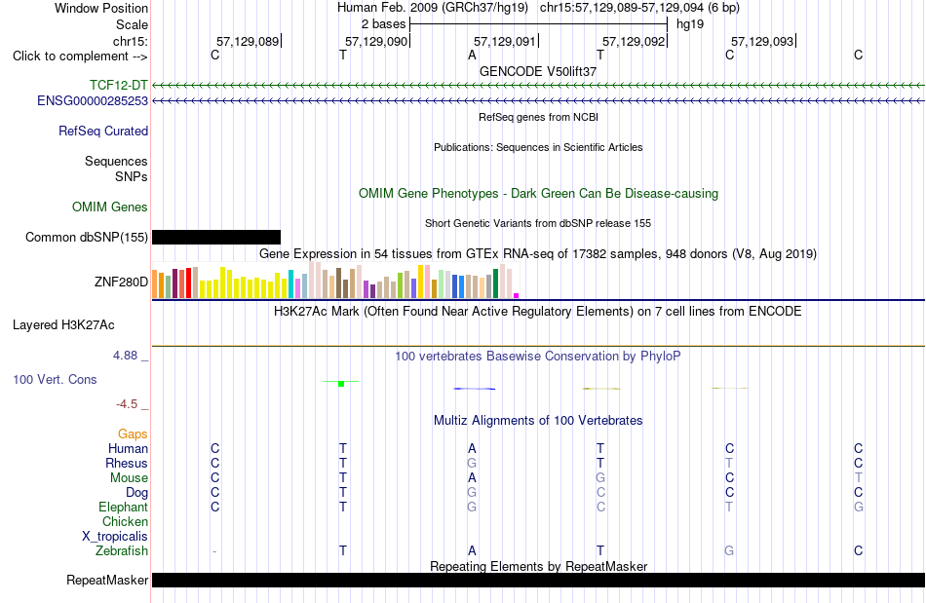Open the OMIM Gene Phenotypes title

[x=539, y=194]
